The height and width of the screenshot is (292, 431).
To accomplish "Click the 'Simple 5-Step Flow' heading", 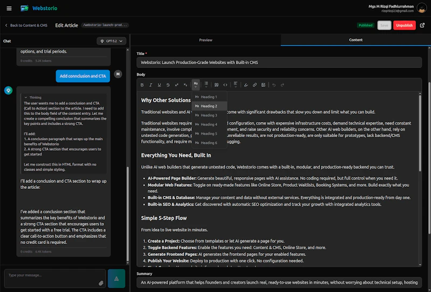I will point(164,218).
